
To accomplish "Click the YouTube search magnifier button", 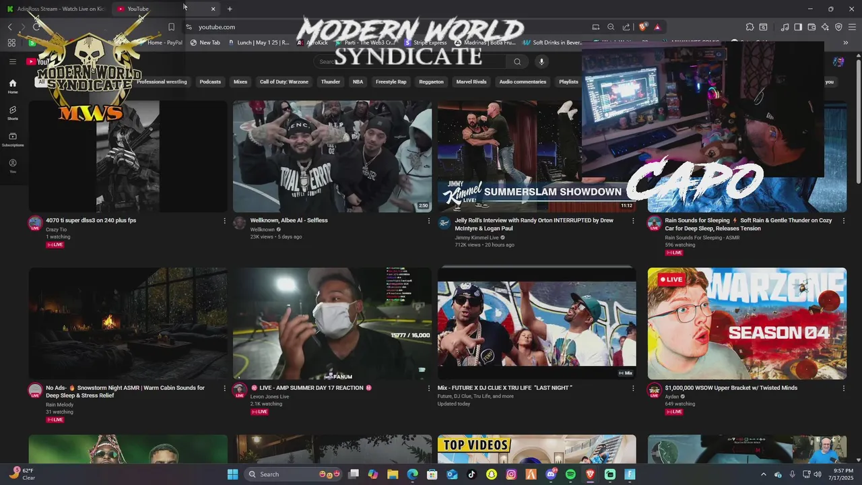I will [517, 61].
